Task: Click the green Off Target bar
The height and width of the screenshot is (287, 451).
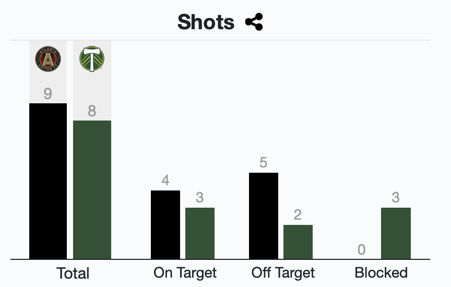Action: tap(298, 242)
